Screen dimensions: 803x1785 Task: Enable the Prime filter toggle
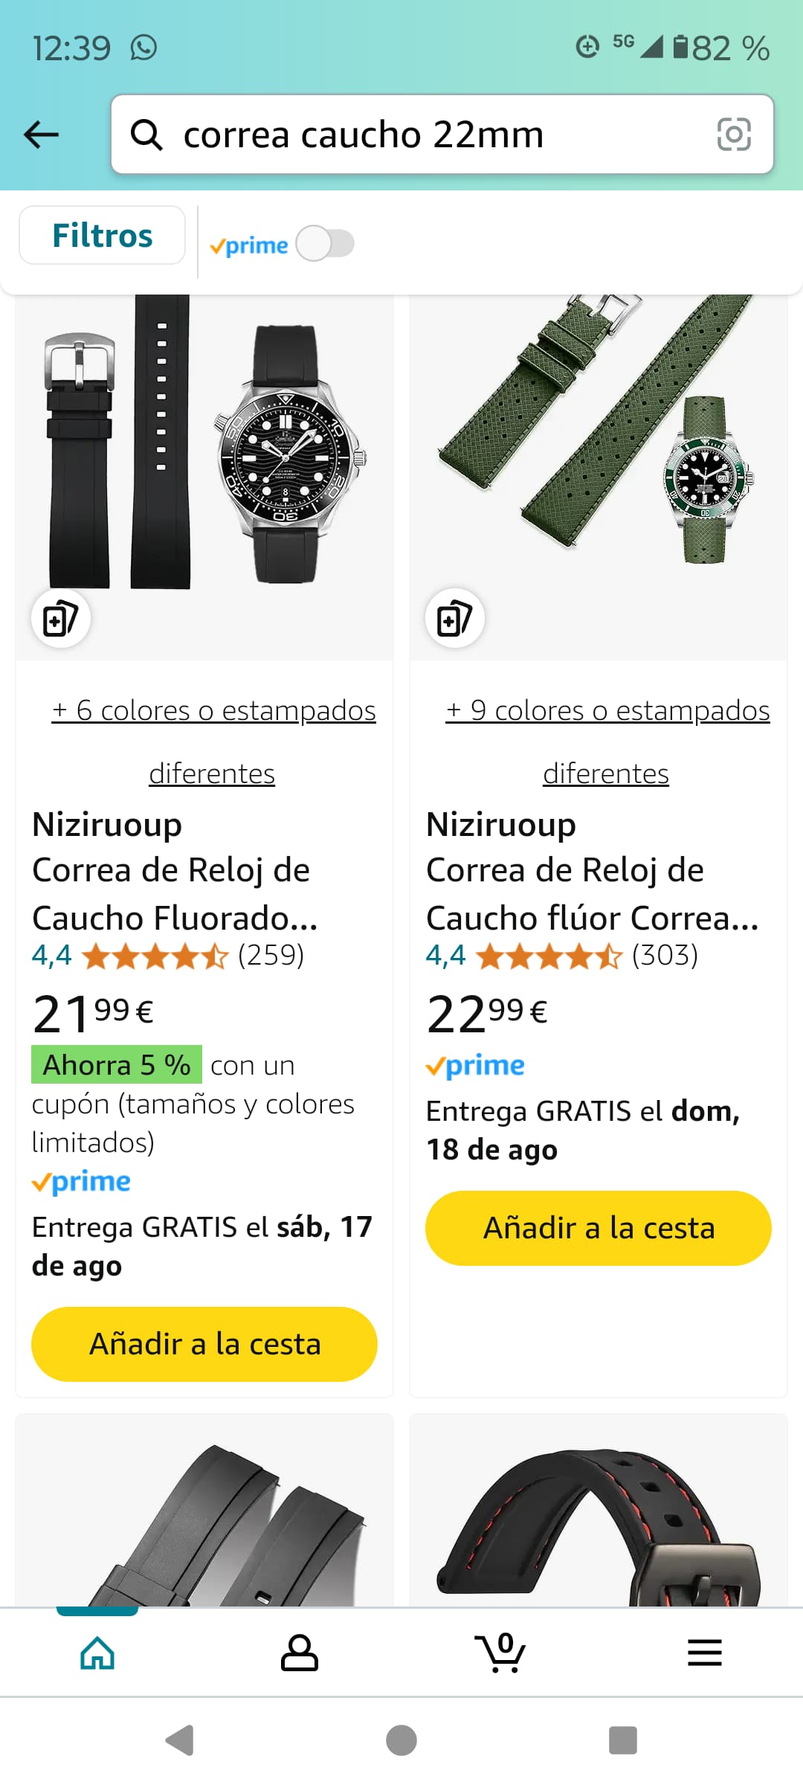coord(325,244)
